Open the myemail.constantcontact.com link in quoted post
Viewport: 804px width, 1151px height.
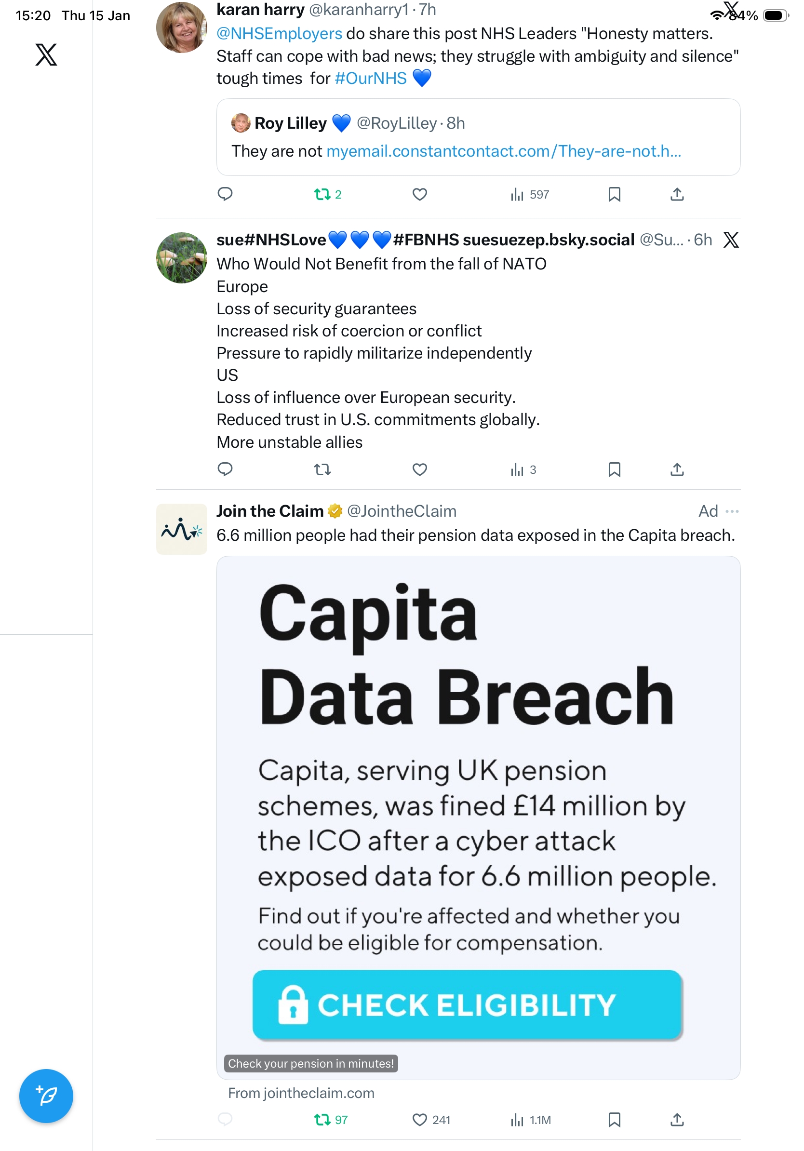click(x=503, y=151)
